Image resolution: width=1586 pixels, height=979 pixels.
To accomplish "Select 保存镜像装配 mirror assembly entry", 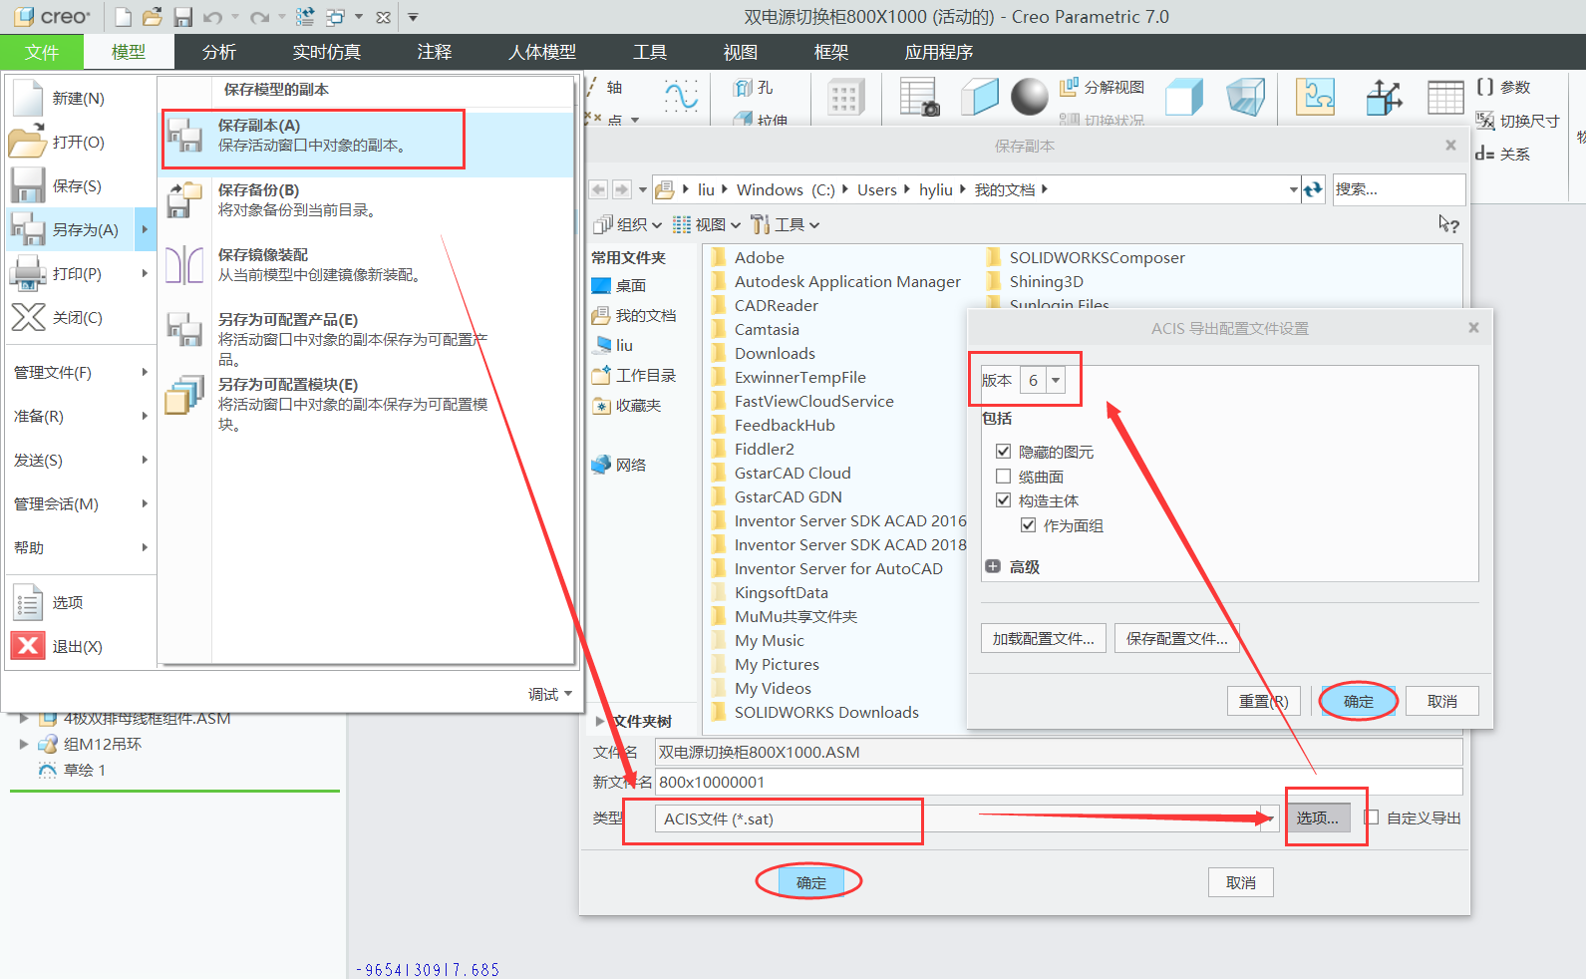I will [367, 265].
